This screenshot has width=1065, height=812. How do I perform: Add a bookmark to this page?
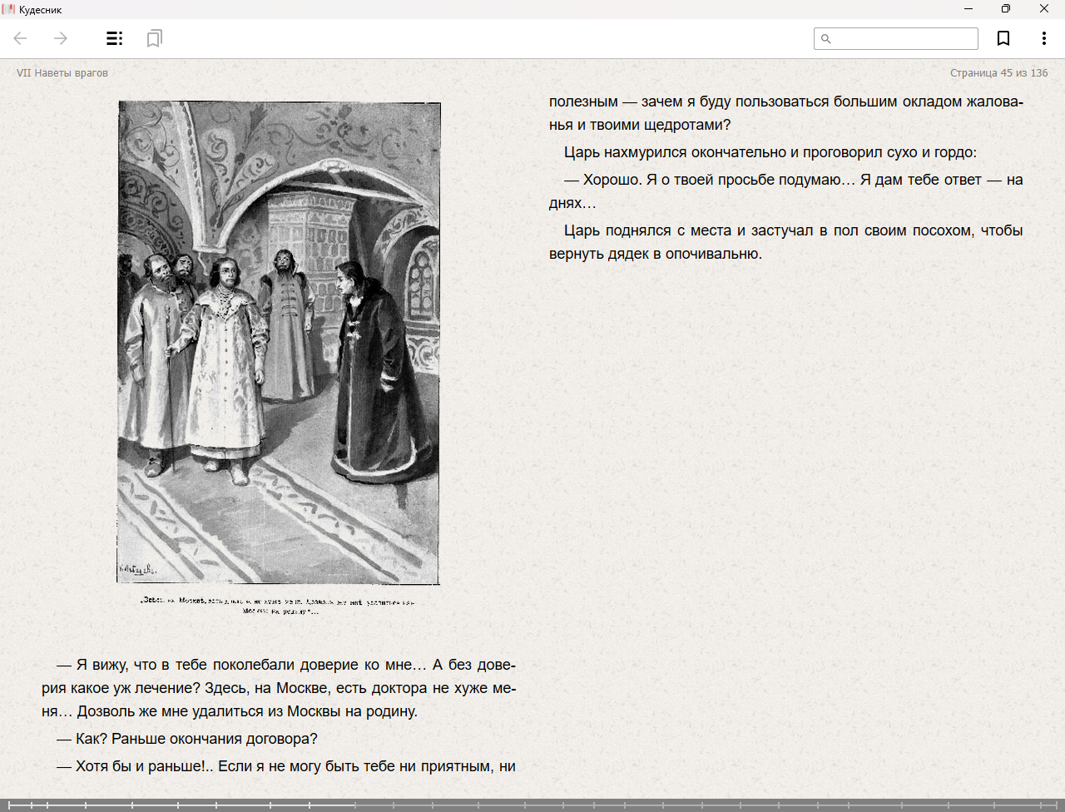click(1003, 38)
